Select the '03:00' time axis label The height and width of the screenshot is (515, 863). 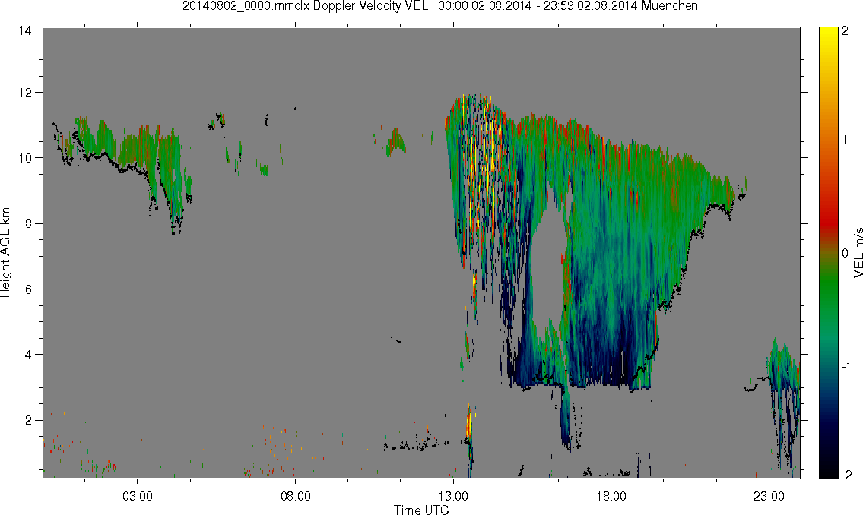[138, 496]
